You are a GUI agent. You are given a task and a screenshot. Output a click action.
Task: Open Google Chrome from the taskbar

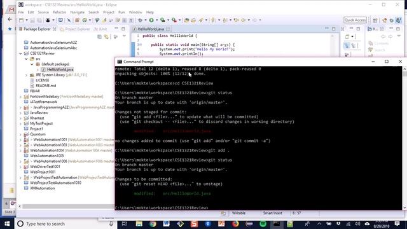[x=153, y=223]
